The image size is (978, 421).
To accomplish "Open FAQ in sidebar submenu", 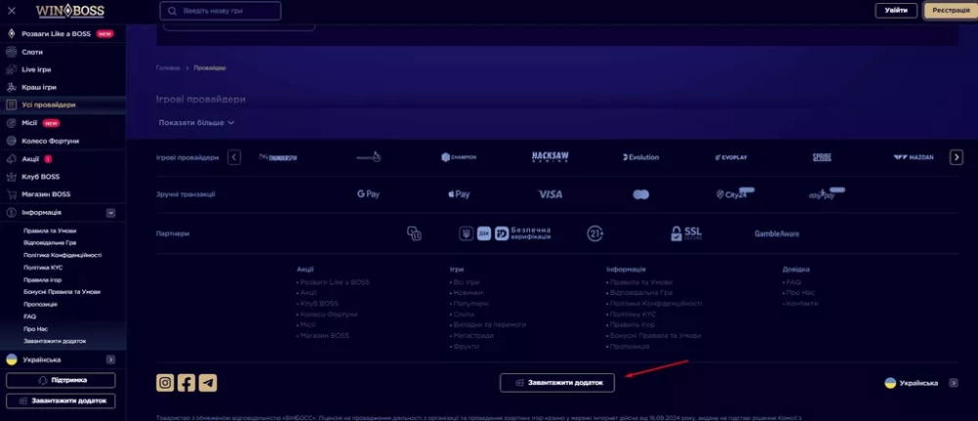I will (x=30, y=316).
